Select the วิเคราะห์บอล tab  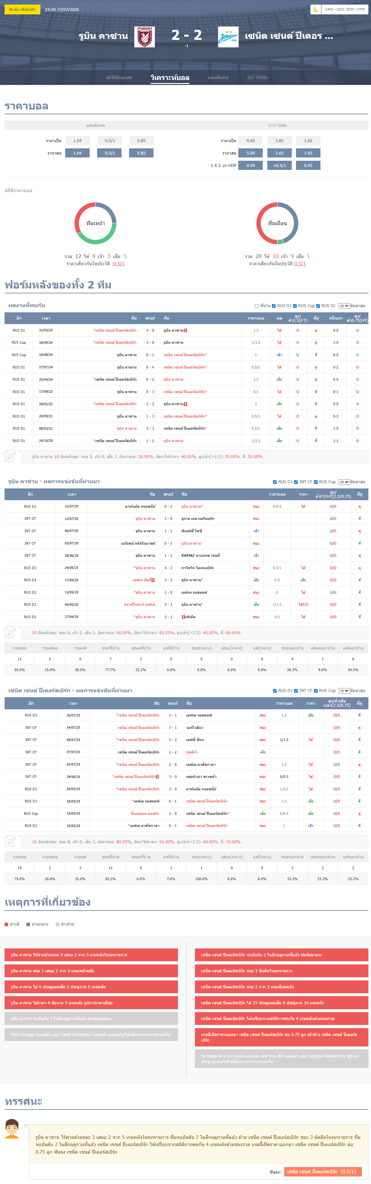[x=170, y=77]
